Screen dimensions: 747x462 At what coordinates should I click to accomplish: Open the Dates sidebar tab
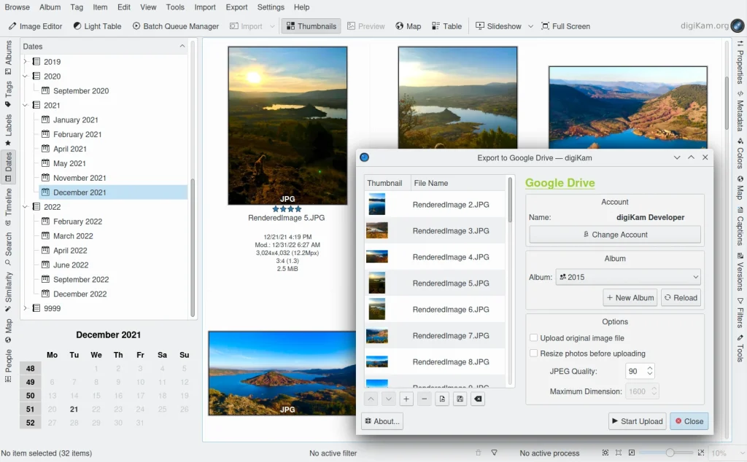(x=8, y=165)
